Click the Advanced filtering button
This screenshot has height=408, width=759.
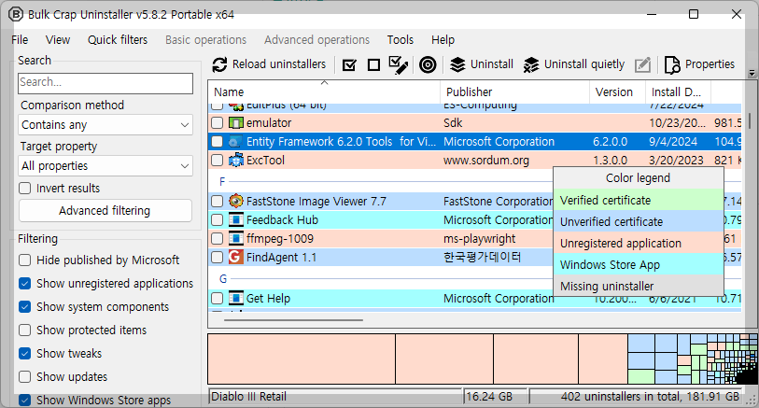click(x=105, y=210)
